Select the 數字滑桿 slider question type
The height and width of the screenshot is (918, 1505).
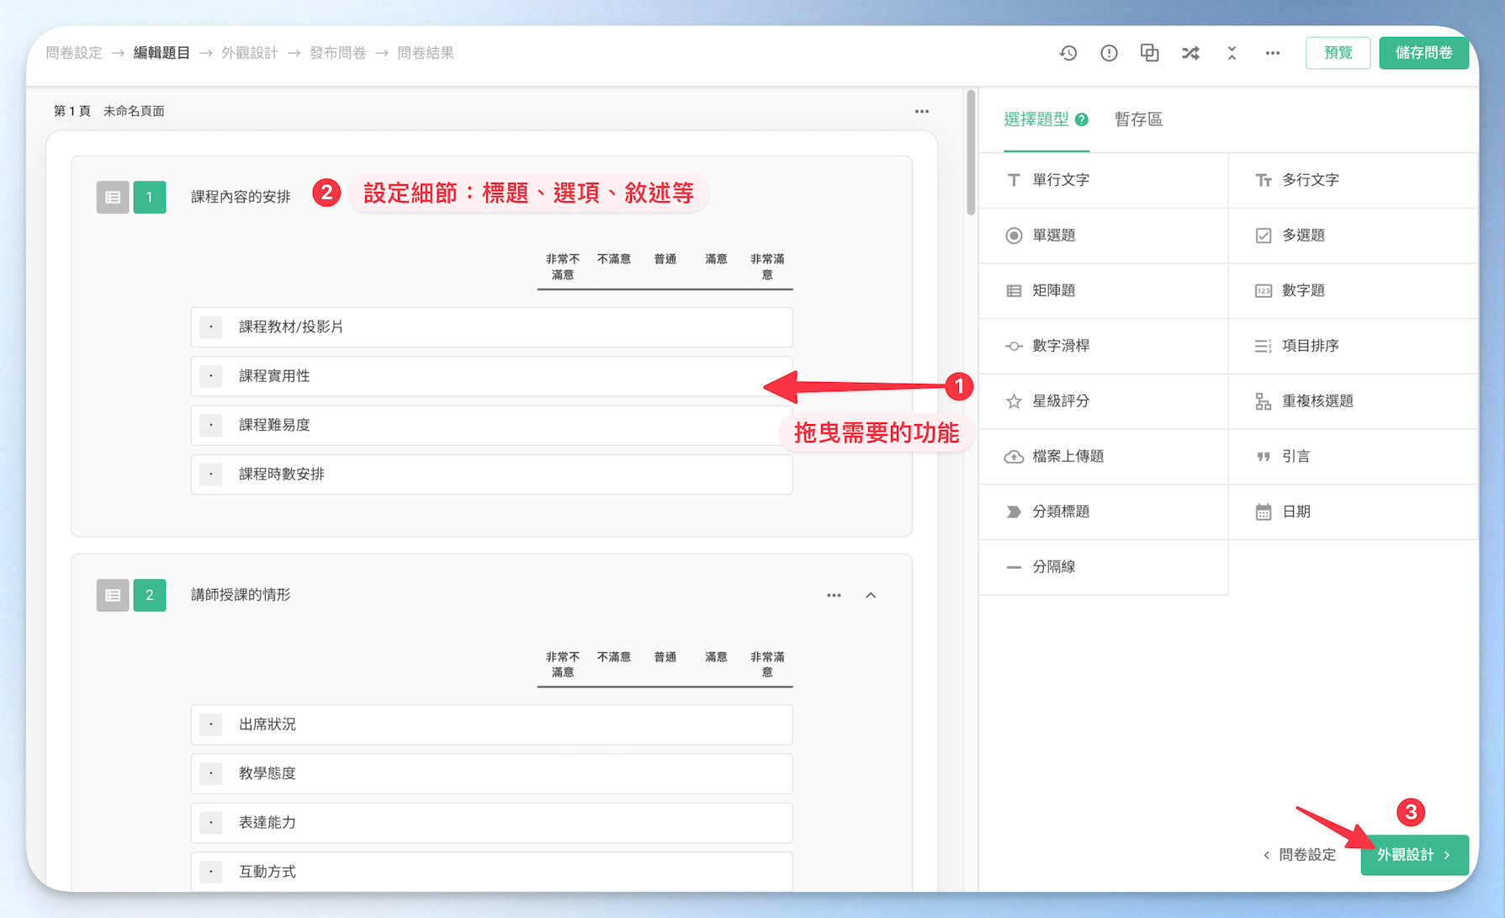coord(1103,346)
